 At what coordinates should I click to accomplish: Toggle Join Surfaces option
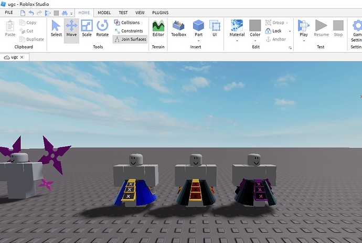point(130,39)
